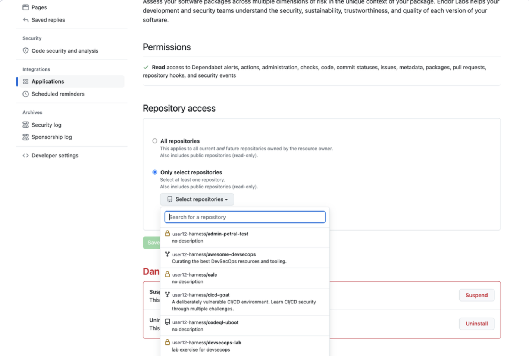Focus the Search for a repository field
Image resolution: width=529 pixels, height=356 pixels.
point(245,217)
